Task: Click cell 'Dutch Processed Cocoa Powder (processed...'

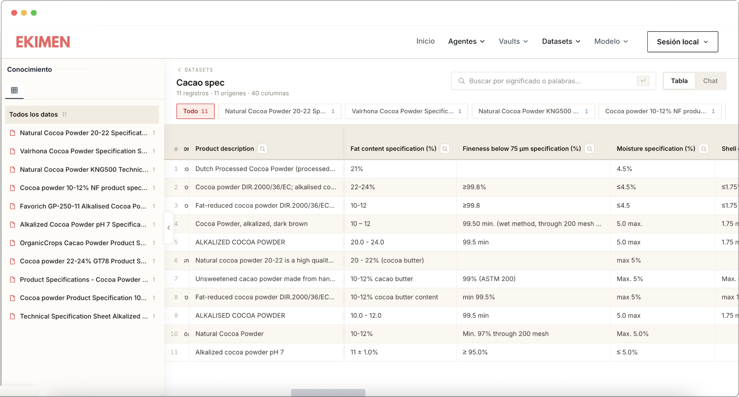Action: coord(265,169)
